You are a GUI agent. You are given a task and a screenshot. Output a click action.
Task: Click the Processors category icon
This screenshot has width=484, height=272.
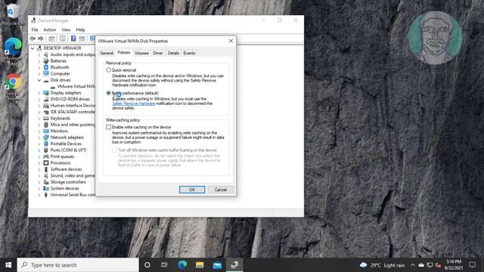pyautogui.click(x=46, y=163)
